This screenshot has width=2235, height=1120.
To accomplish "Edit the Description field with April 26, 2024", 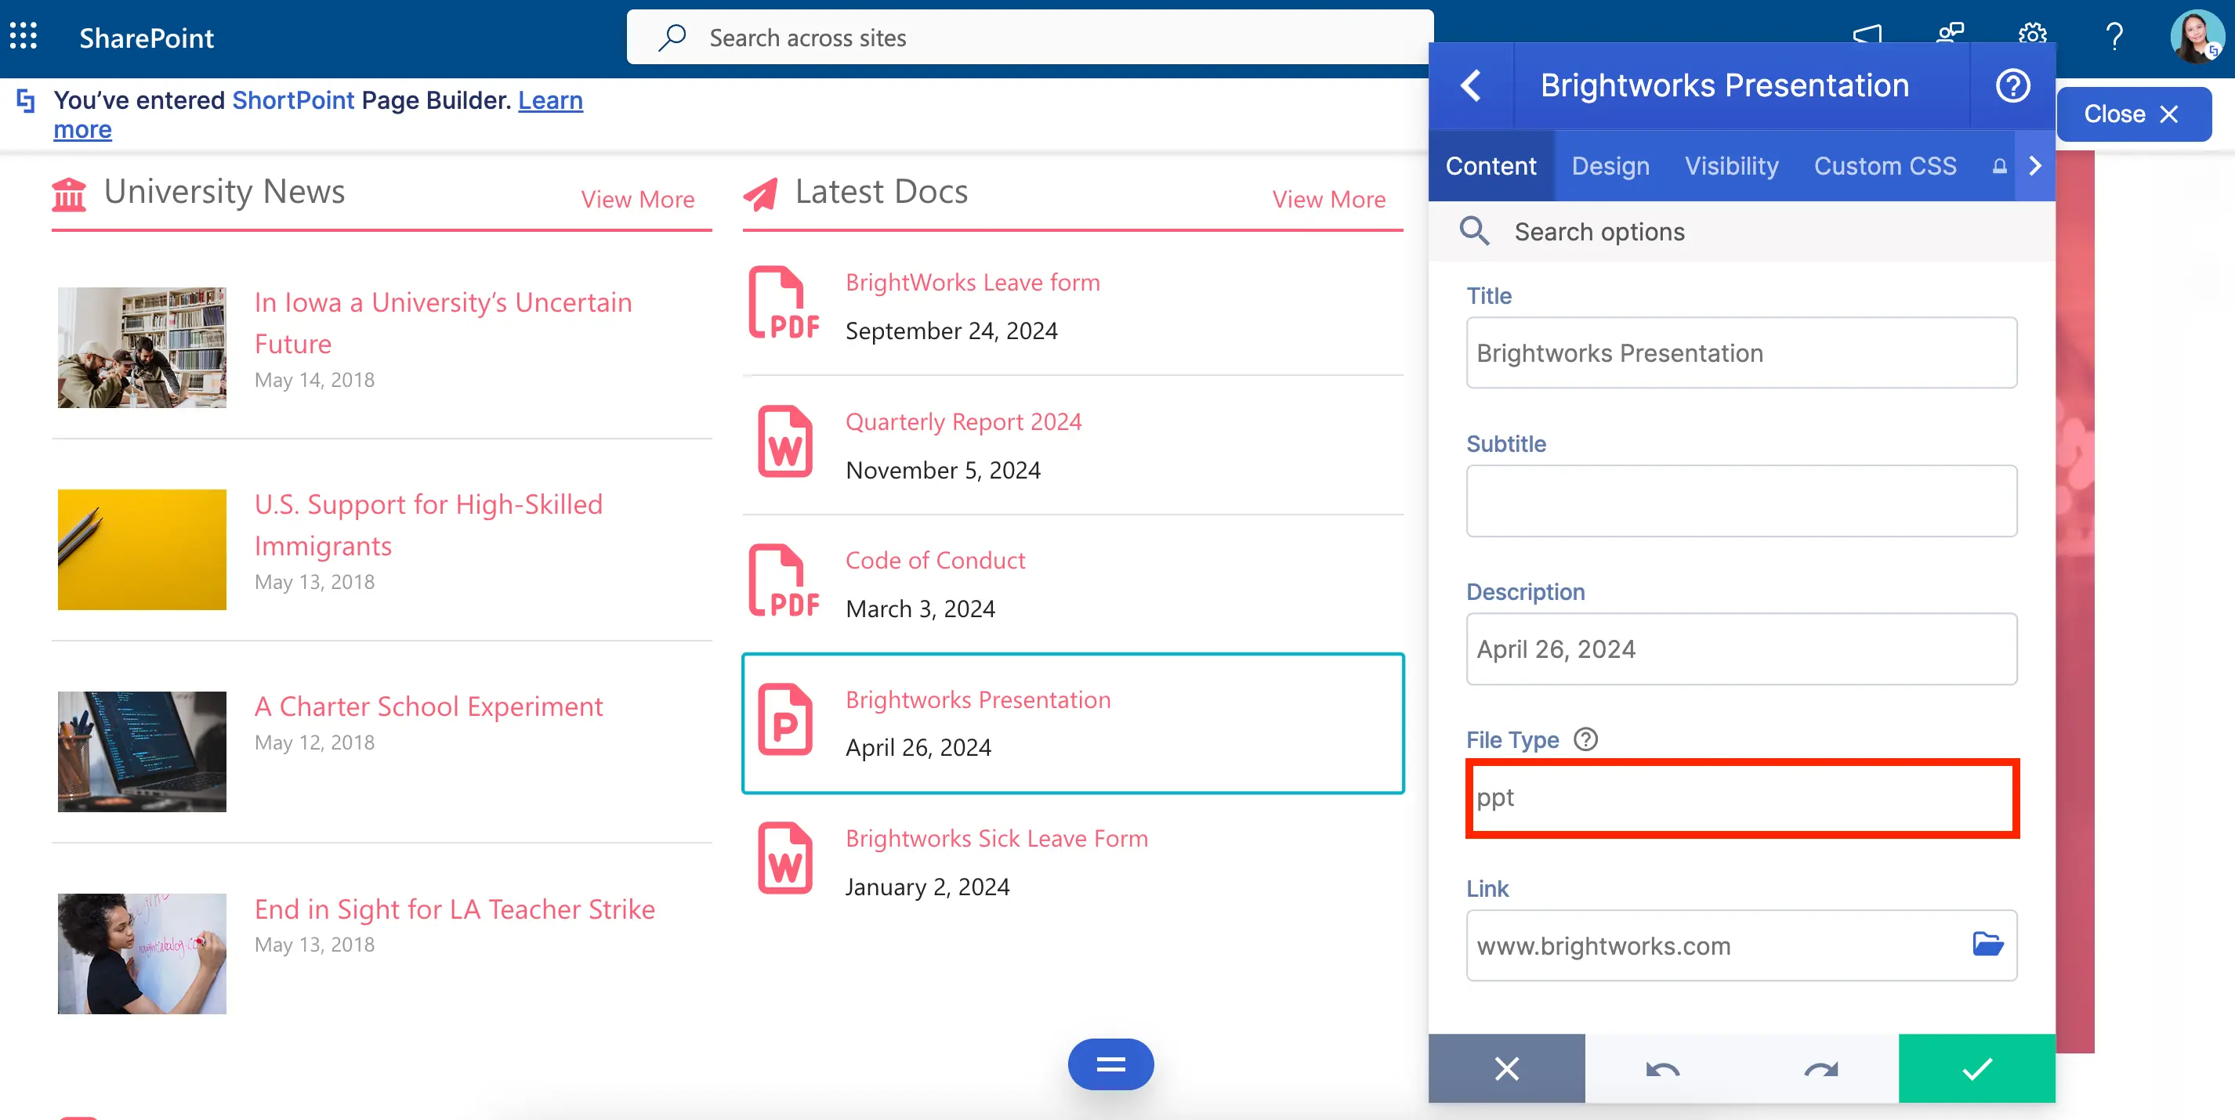I will point(1741,649).
